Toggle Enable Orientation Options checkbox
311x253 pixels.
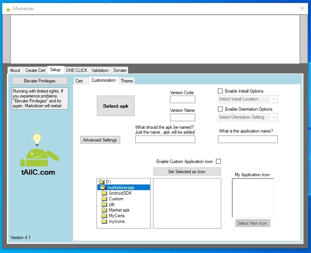[220, 109]
